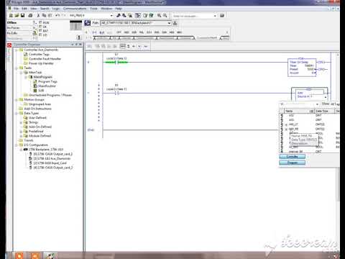The height and width of the screenshot is (259, 345).
Task: Click the Verify Controller icon
Action: (x=151, y=15)
